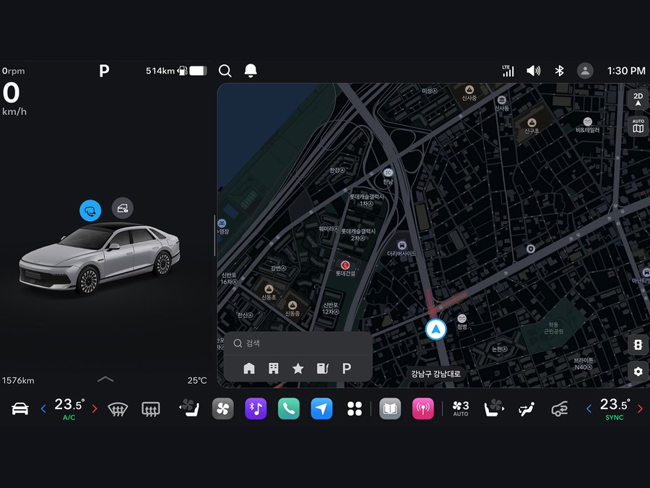Open the green phone app
Image resolution: width=650 pixels, height=488 pixels.
click(x=288, y=408)
